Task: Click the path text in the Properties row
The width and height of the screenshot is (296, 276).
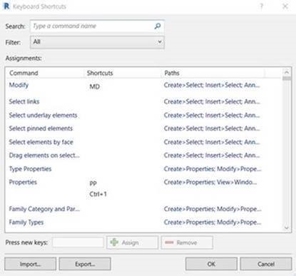Action: [x=210, y=183]
